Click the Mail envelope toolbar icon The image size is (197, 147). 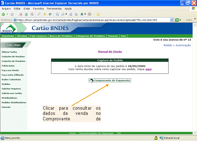point(63,14)
